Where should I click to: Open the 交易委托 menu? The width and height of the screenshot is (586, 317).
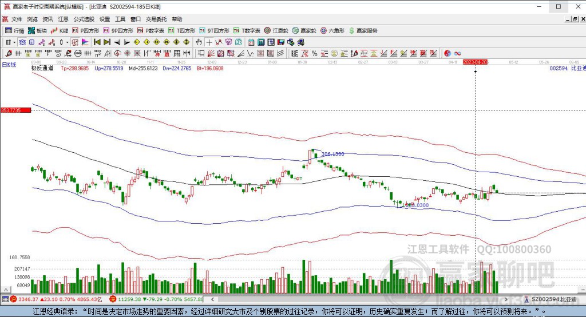coord(156,19)
